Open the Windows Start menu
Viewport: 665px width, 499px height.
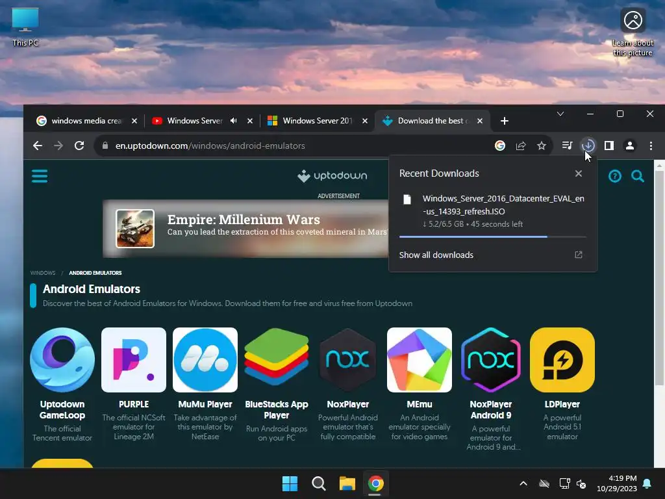pos(290,483)
